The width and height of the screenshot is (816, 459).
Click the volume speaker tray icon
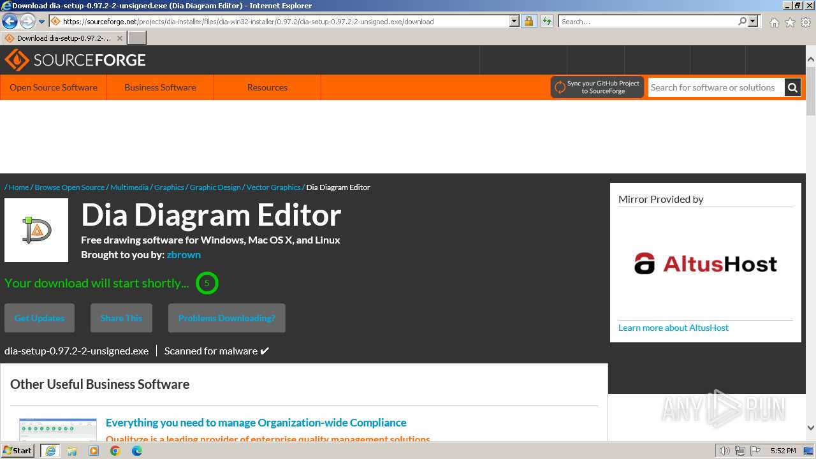click(725, 451)
